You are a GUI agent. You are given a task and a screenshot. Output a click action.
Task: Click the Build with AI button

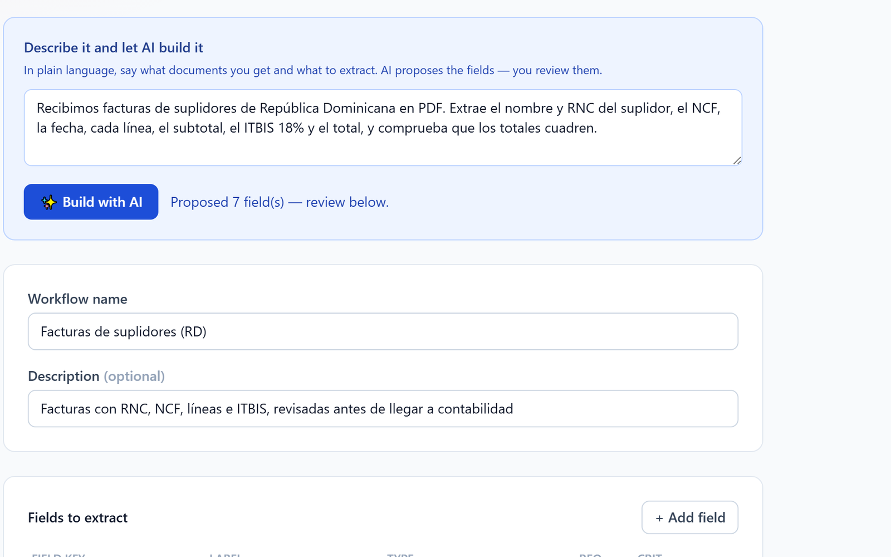point(91,202)
